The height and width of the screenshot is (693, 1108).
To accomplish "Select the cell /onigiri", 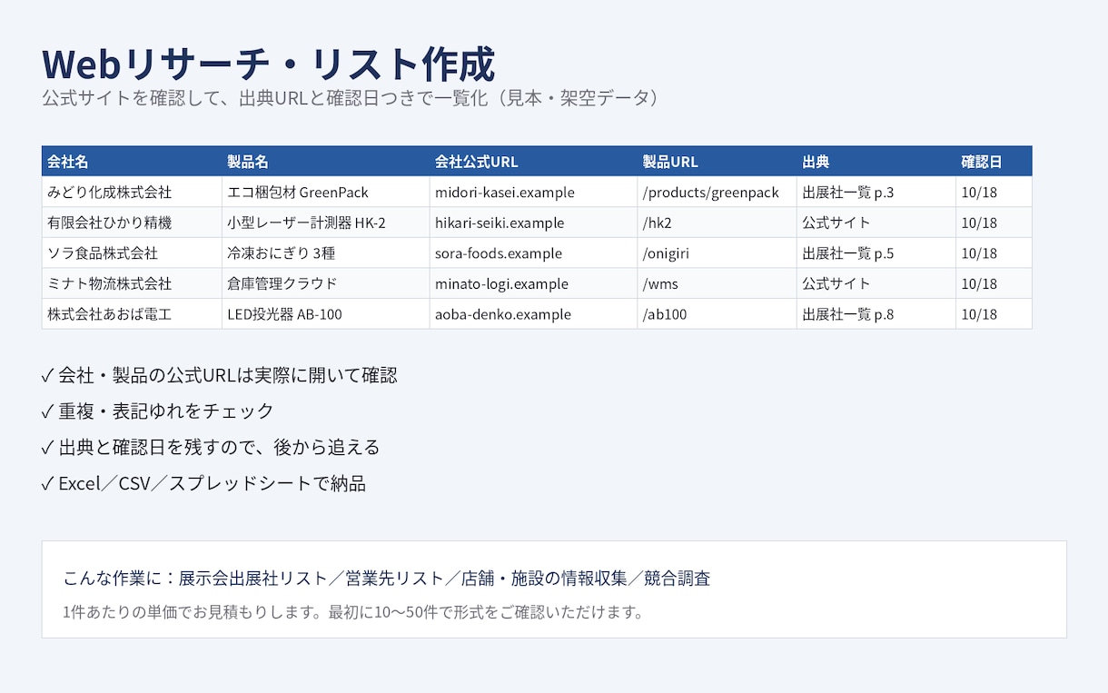I will click(x=717, y=253).
